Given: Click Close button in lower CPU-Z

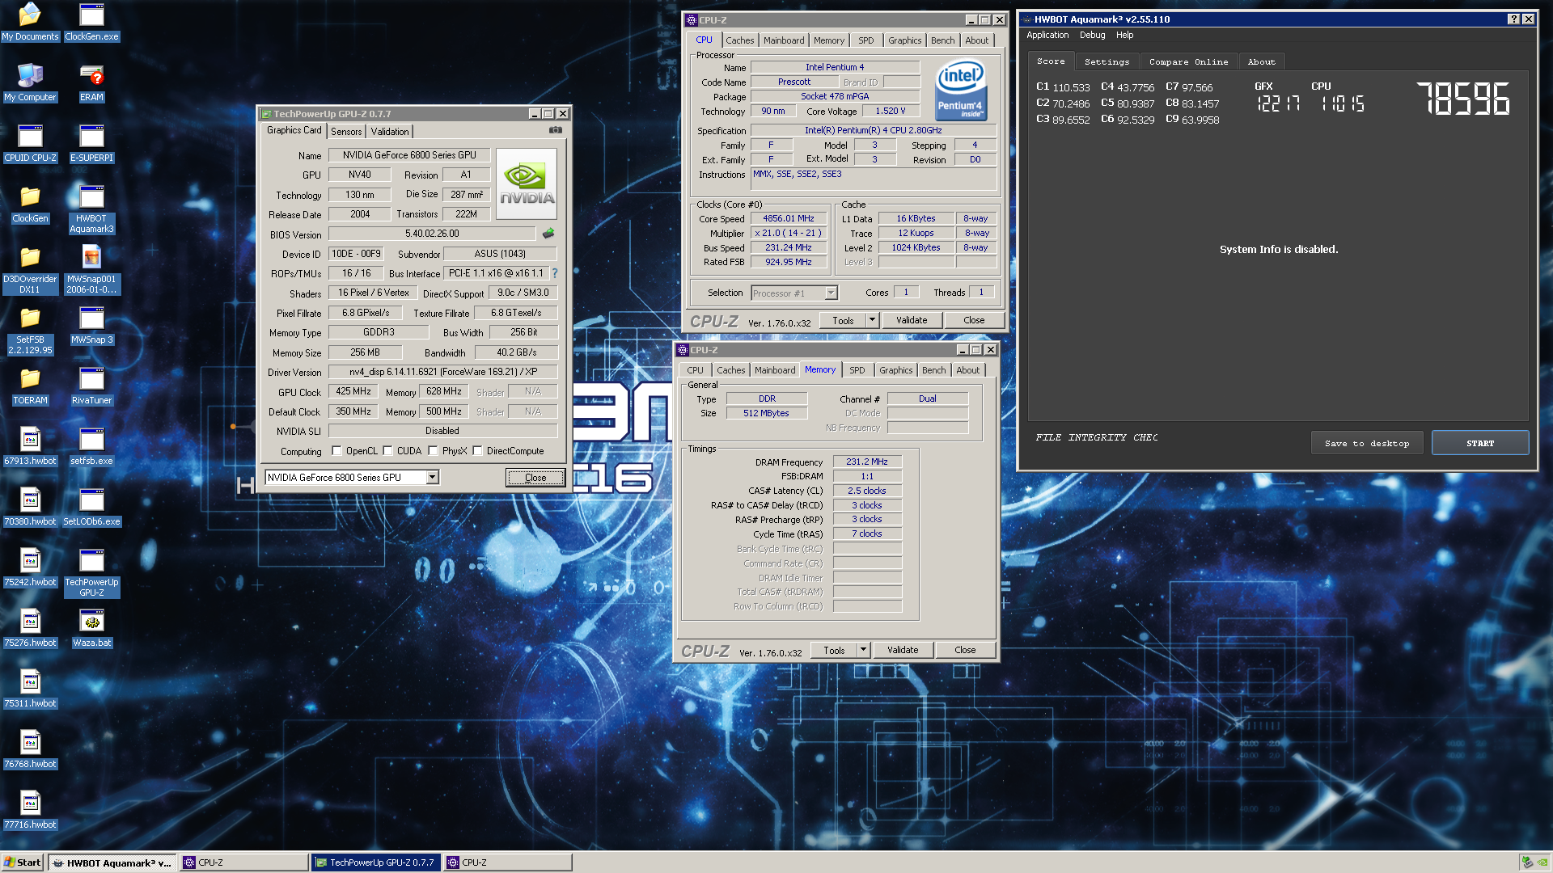Looking at the screenshot, I should [x=965, y=650].
